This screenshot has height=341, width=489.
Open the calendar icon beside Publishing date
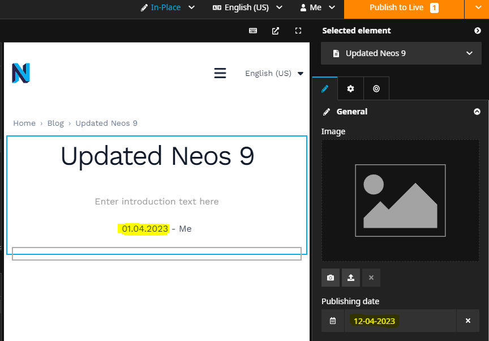(x=333, y=320)
